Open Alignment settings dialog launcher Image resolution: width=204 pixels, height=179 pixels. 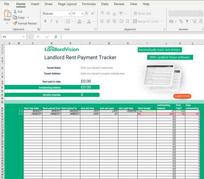click(165, 29)
